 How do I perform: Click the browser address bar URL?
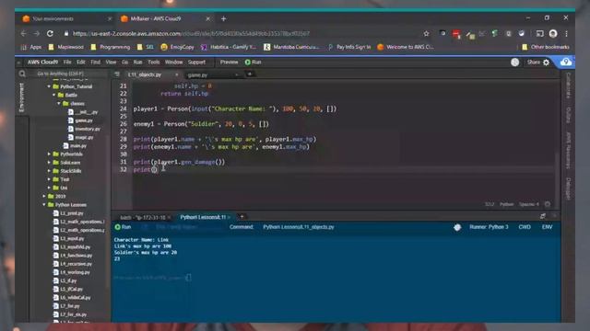click(191, 34)
